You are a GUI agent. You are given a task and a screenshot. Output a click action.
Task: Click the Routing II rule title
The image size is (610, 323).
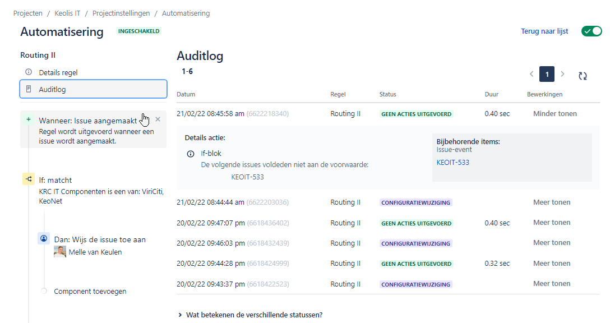38,56
